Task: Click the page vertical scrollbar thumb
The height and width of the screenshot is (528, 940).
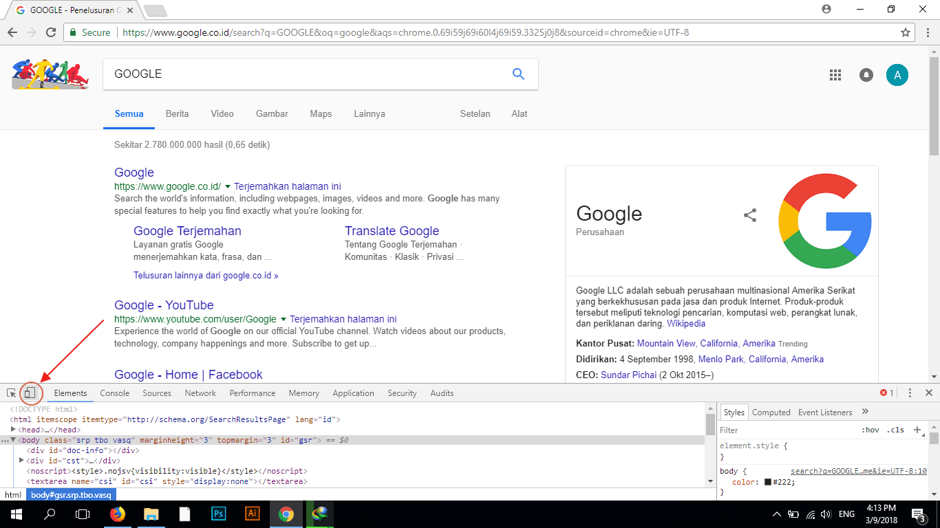Action: pyautogui.click(x=934, y=105)
